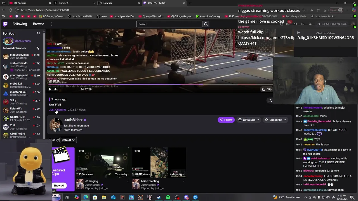
Task: Click the Search input field
Action: pos(169,24)
